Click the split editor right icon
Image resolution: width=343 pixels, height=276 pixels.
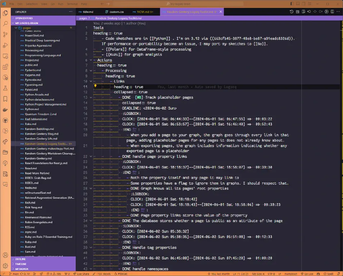click(332, 11)
